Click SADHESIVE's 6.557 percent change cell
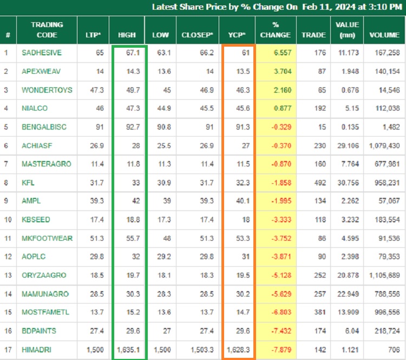The width and height of the screenshot is (406, 360). (274, 53)
